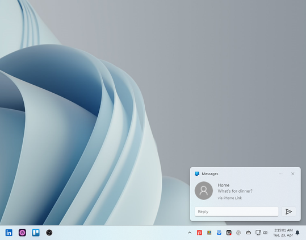306x240 pixels.
Task: Click the grey globe tray icon
Action: coord(238,233)
